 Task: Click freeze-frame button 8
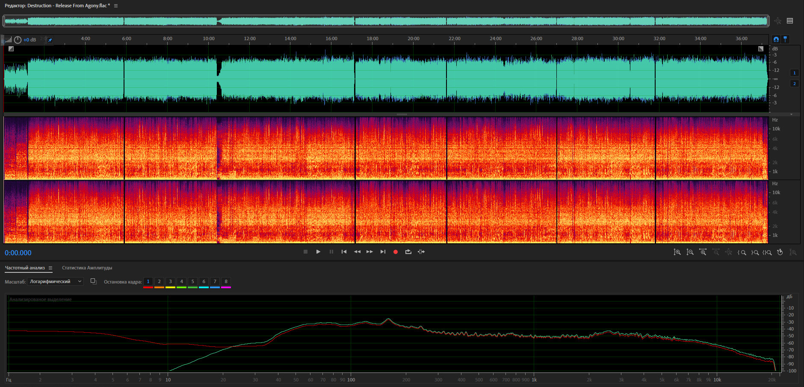(x=226, y=281)
